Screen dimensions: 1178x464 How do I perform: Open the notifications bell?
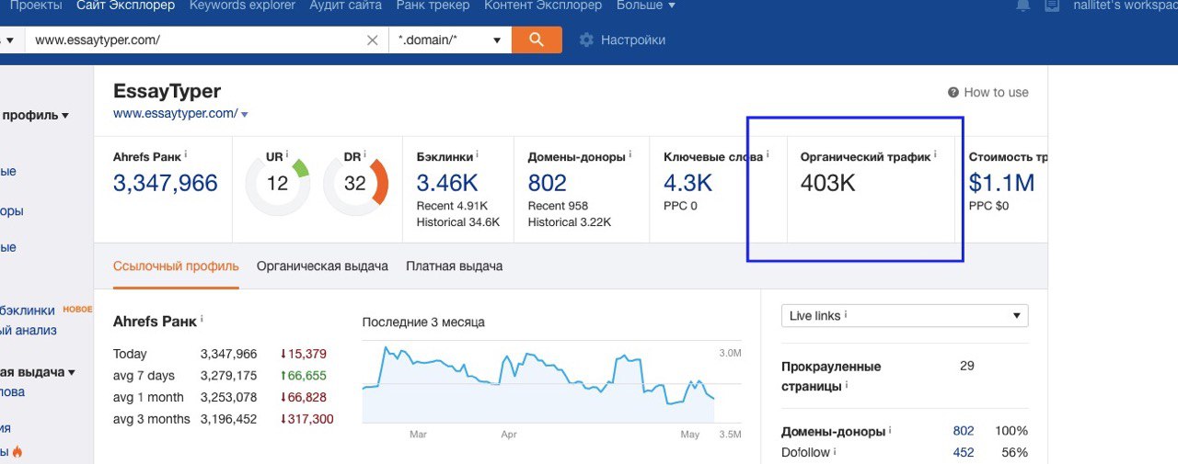1023,6
